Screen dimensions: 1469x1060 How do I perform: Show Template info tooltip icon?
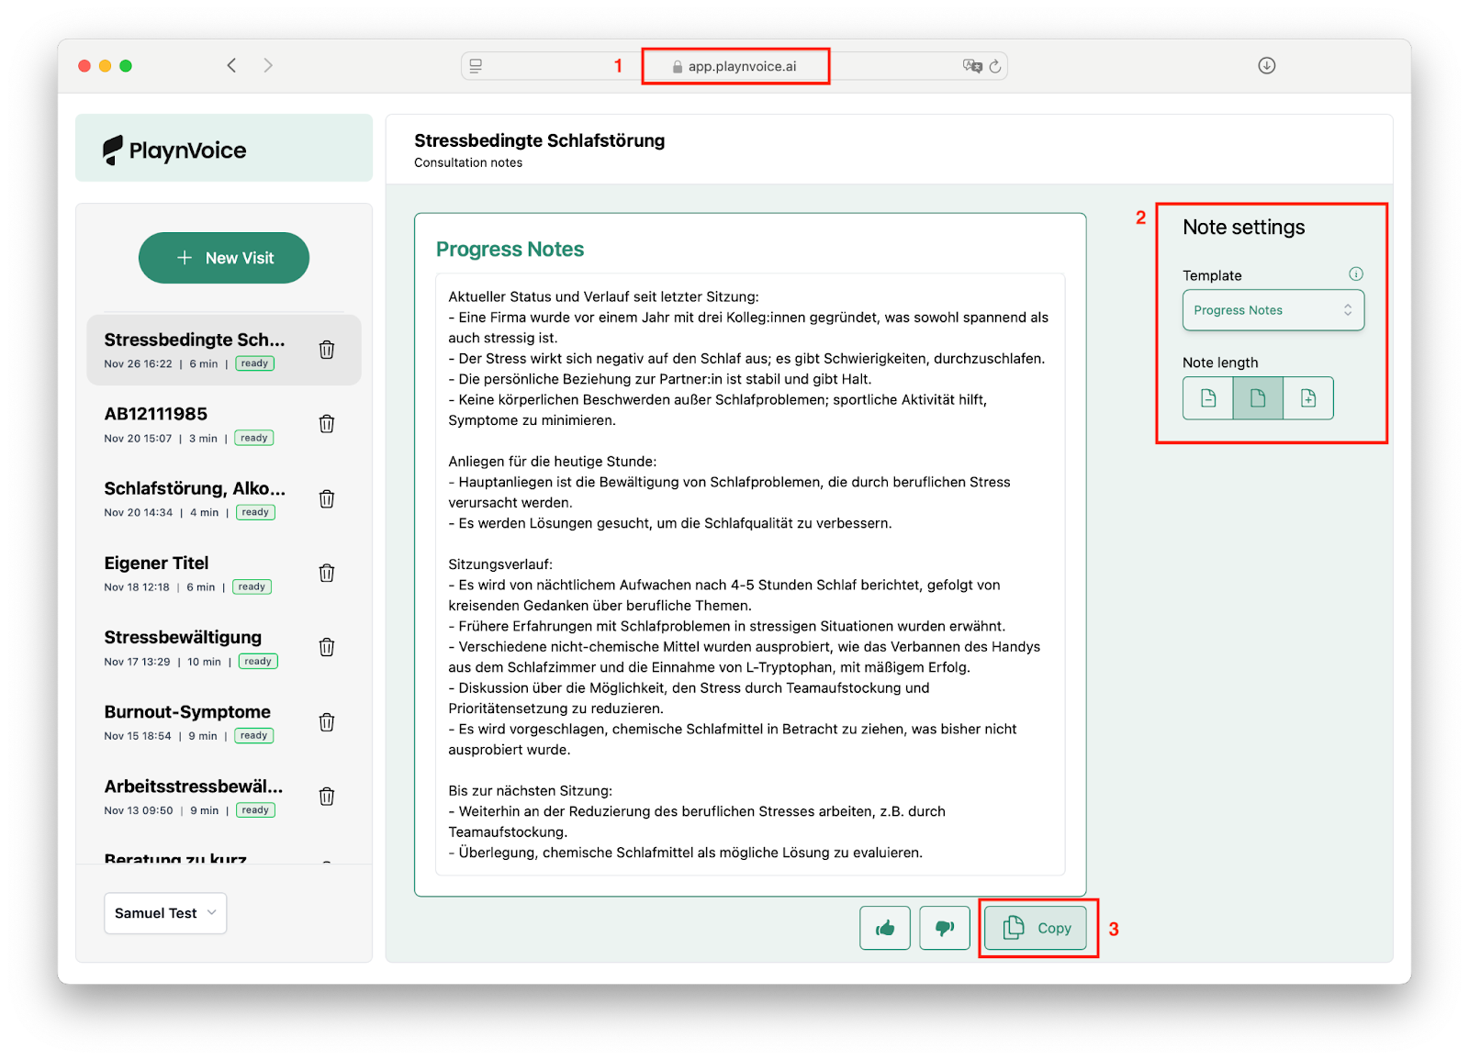(x=1355, y=273)
